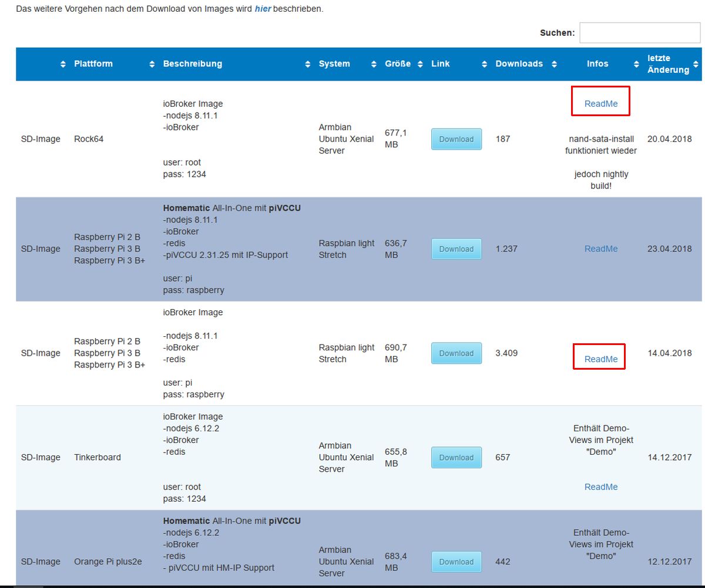Screen dimensions: 705x588
Task: Click 'Armbian Ubuntu Xenial Server' in Rock64 row
Action: [347, 139]
